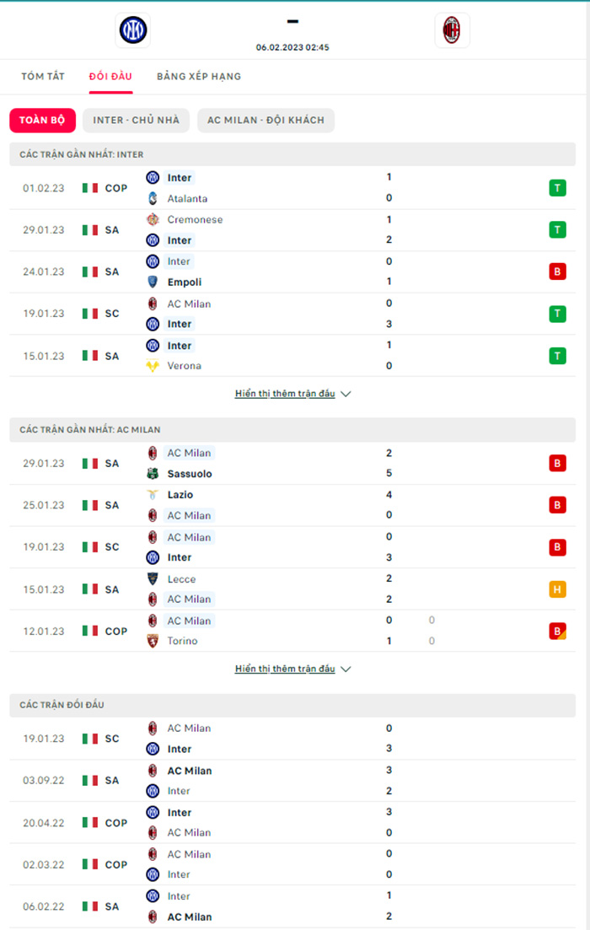The width and height of the screenshot is (590, 930).
Task: Click the Empoli team badge
Action: click(153, 282)
